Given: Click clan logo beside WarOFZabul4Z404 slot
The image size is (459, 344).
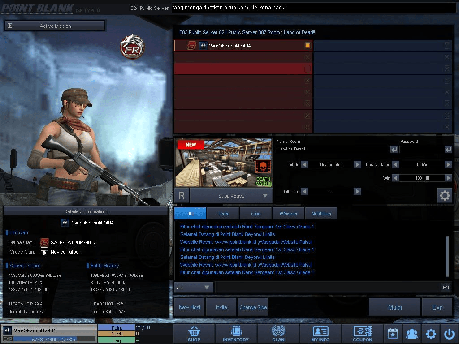Looking at the screenshot, I should pos(191,46).
